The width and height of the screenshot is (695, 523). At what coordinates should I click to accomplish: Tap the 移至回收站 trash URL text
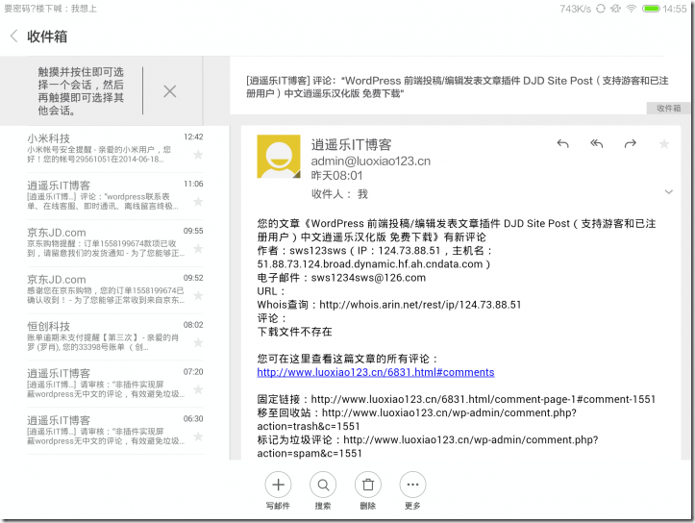coord(416,420)
